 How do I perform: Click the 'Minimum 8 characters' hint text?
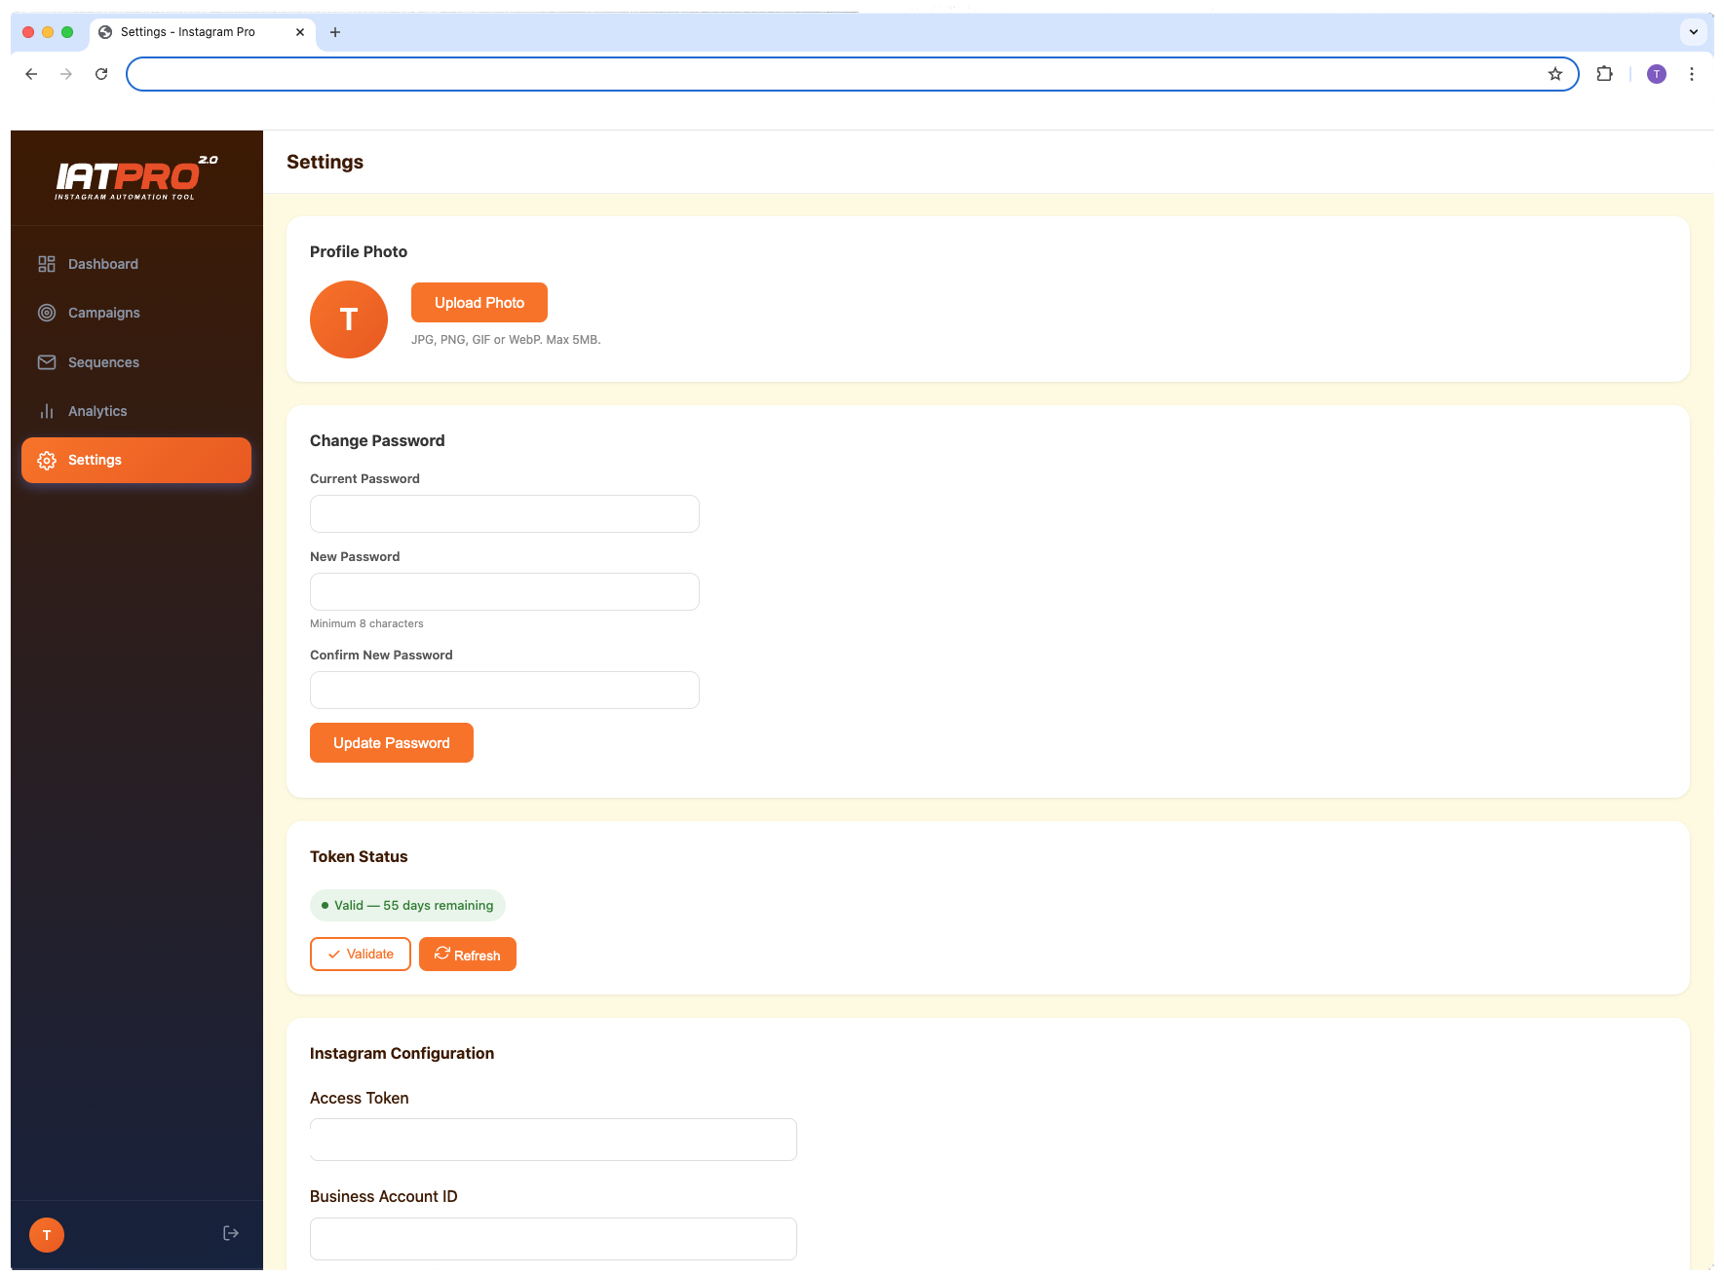coord(366,623)
